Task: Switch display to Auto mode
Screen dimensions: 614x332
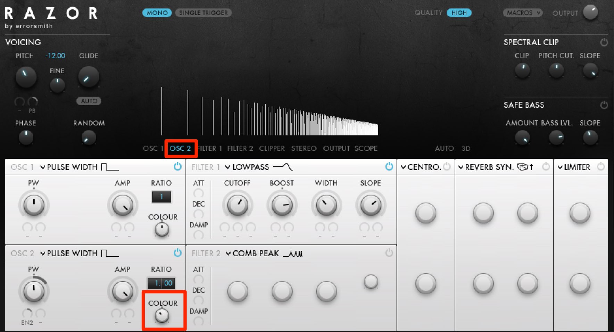Action: coord(444,148)
